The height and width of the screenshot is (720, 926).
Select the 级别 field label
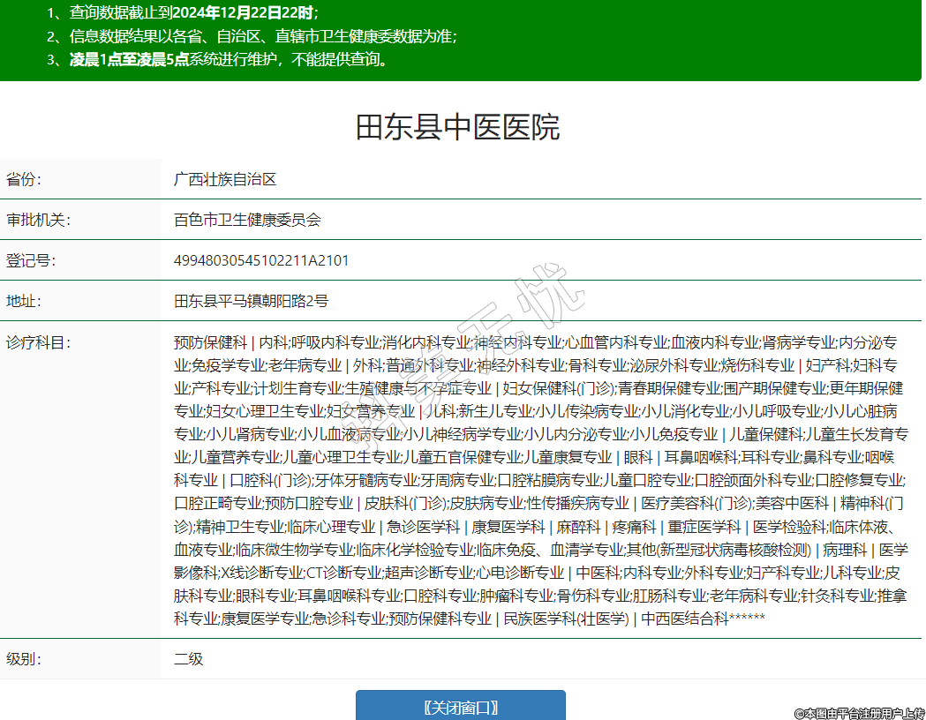[x=24, y=658]
